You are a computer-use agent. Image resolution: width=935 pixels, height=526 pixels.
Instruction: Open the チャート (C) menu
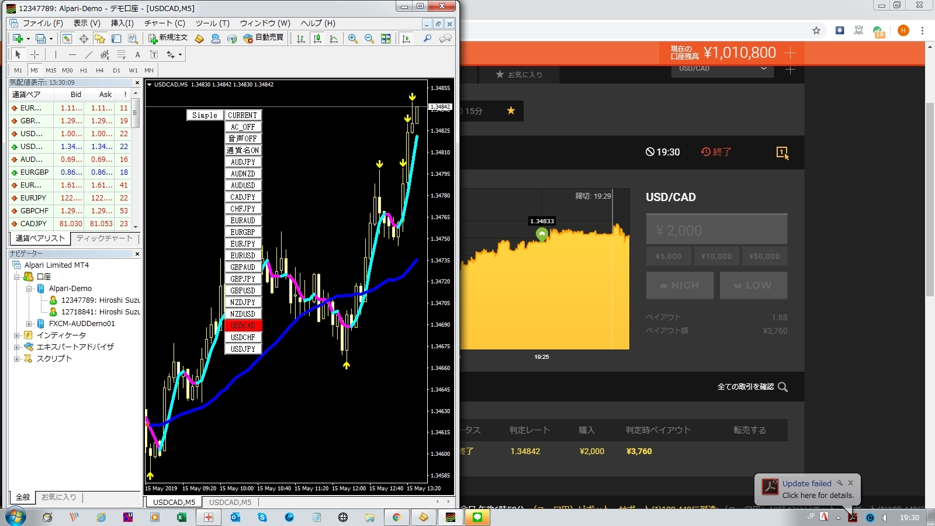coord(165,23)
